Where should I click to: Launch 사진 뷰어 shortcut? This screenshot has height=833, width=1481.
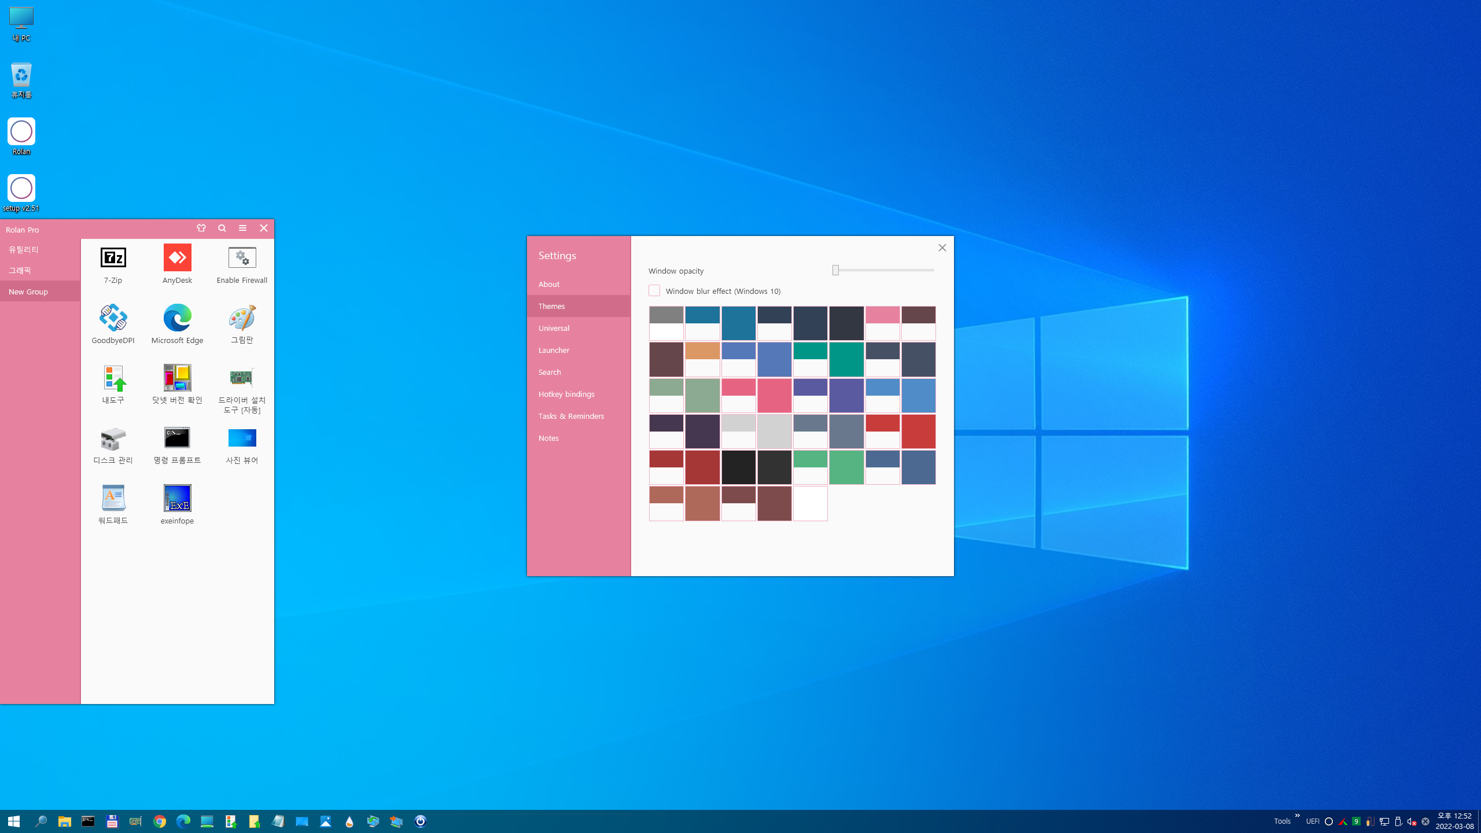pos(242,445)
